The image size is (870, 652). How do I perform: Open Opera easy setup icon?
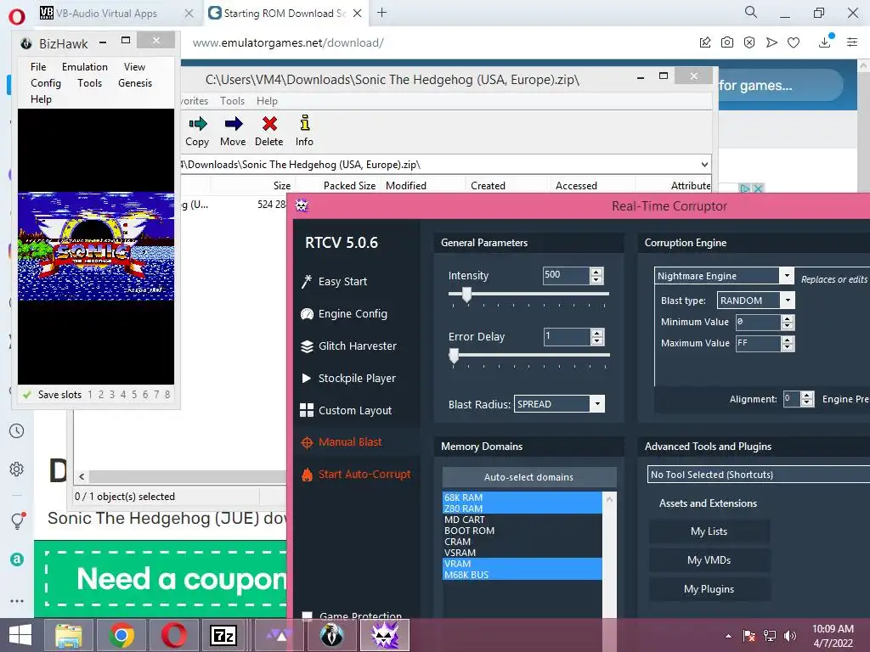(x=852, y=42)
